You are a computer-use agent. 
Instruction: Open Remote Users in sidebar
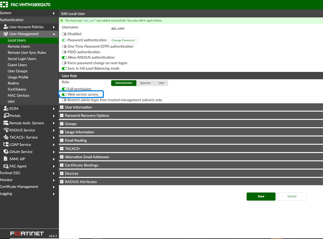[19, 46]
